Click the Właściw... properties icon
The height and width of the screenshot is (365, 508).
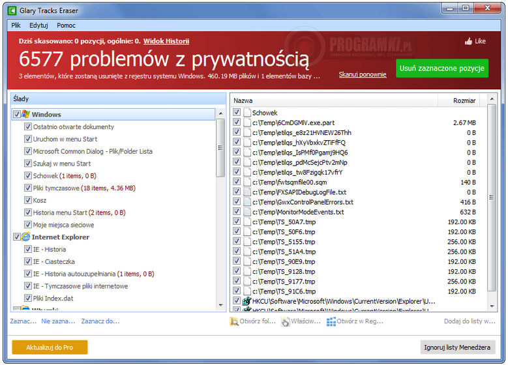286,321
